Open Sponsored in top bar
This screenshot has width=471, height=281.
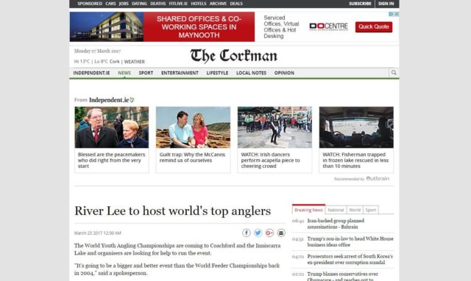point(90,4)
